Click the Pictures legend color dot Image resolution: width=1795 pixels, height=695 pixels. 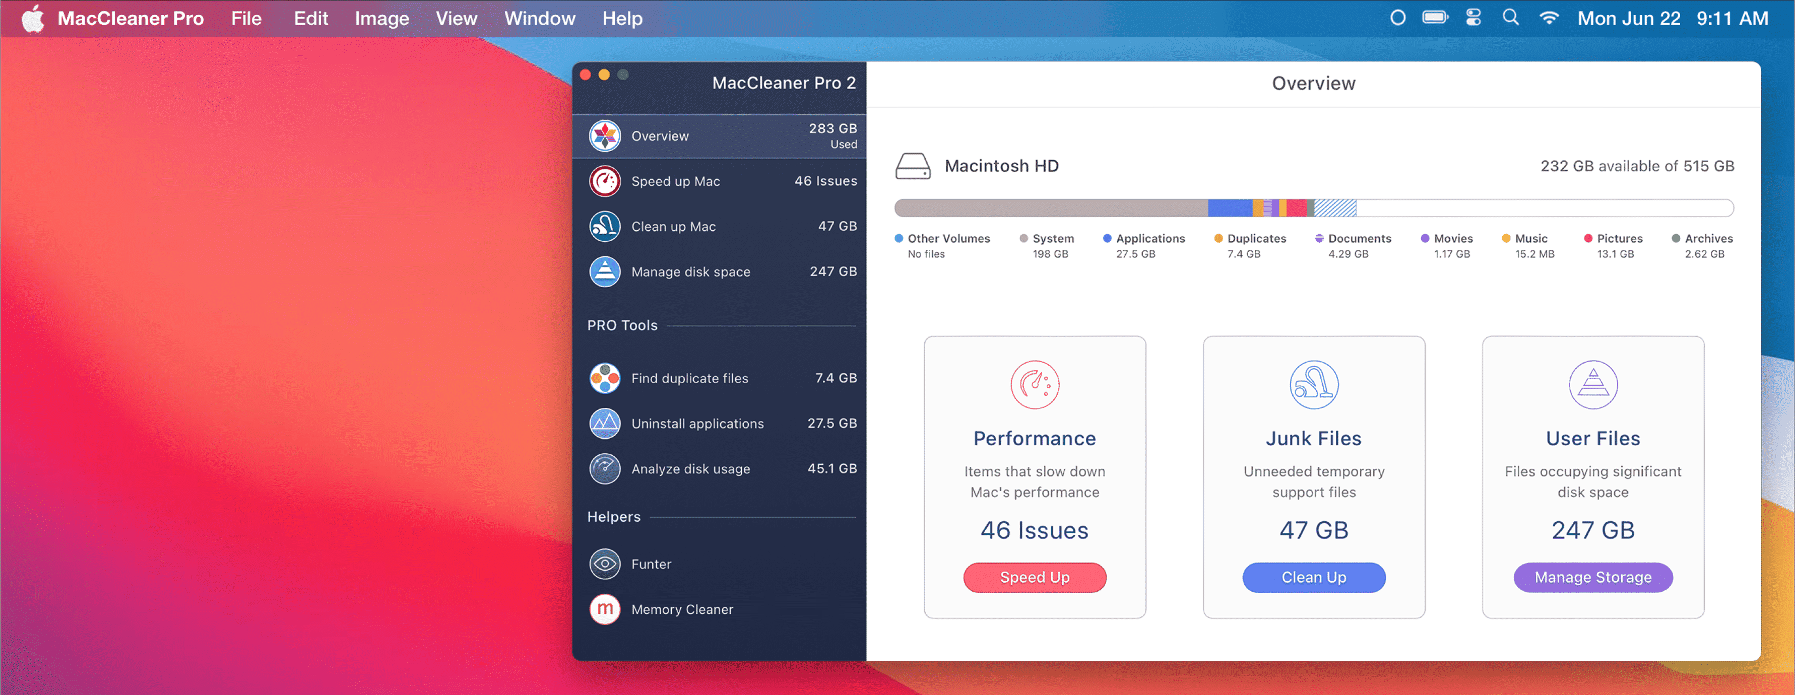tap(1588, 238)
